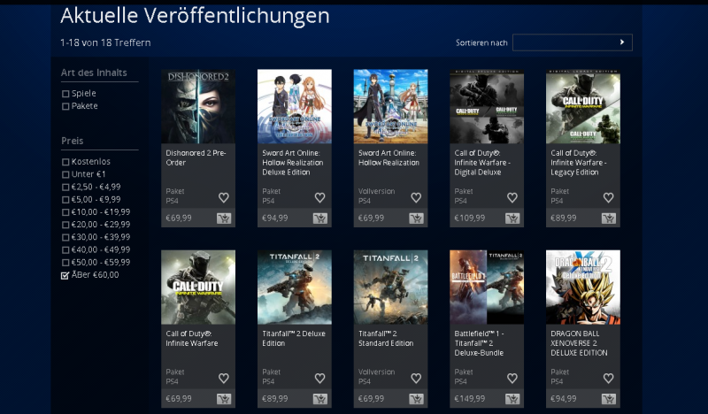Check the Spiele content filter
708x414 pixels.
tap(65, 94)
